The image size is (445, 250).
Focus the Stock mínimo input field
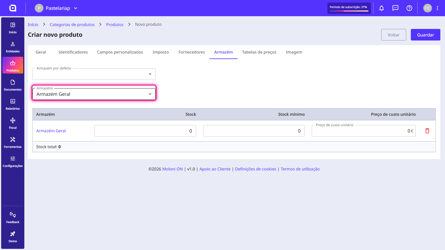pos(254,131)
